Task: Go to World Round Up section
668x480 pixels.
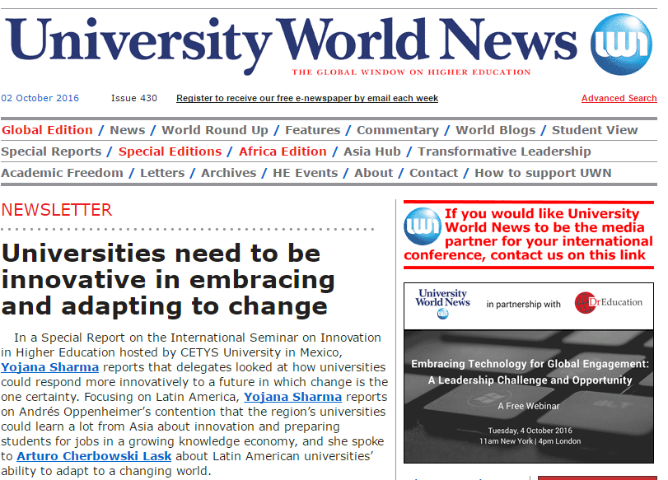Action: (x=215, y=130)
